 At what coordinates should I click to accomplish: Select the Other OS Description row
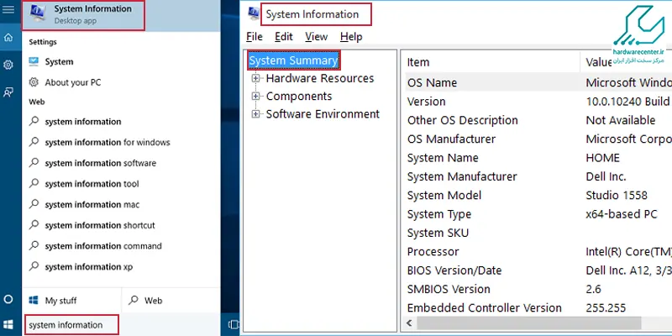tap(537, 120)
